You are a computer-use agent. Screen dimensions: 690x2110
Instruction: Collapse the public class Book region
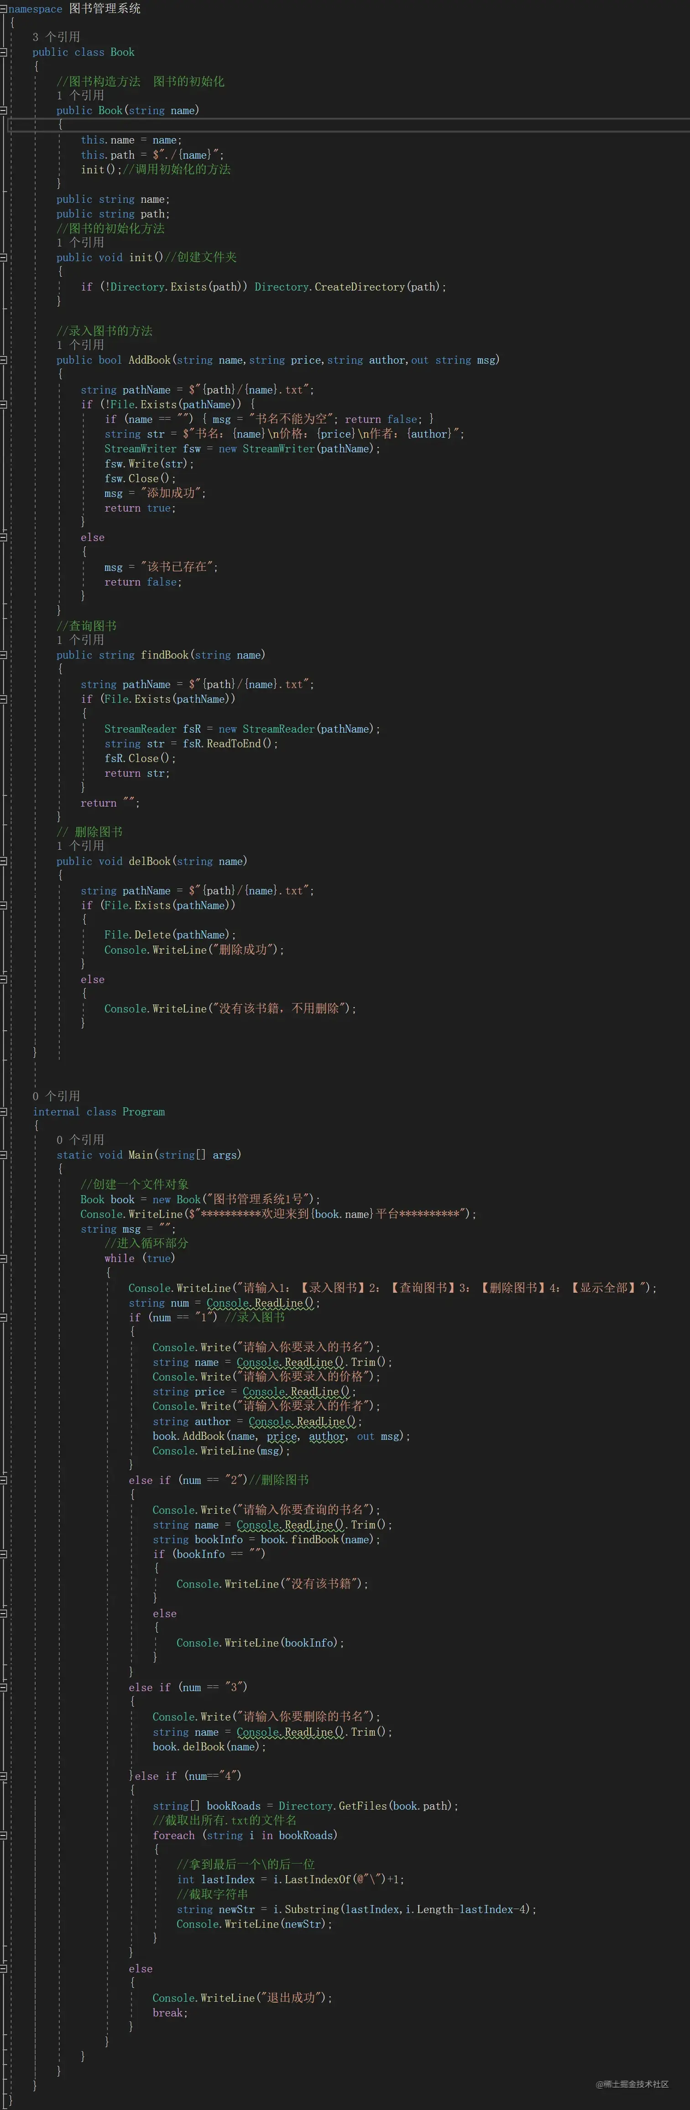[3, 52]
